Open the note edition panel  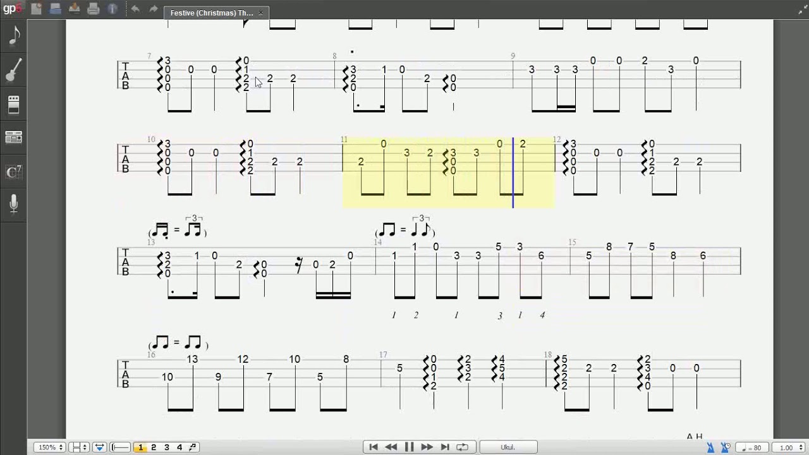pyautogui.click(x=14, y=36)
